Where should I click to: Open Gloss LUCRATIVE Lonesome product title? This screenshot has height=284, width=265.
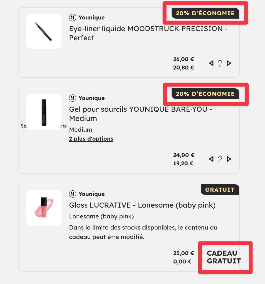[142, 205]
